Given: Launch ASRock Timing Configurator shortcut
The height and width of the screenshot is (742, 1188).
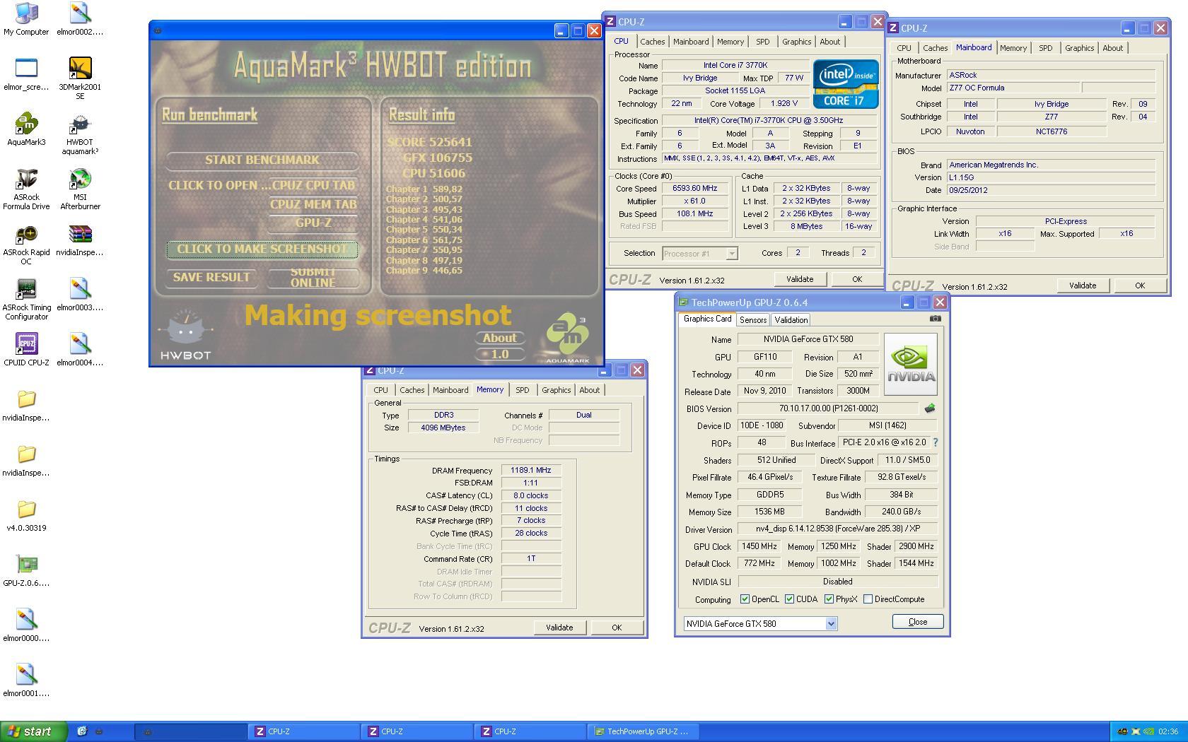Looking at the screenshot, I should (x=26, y=299).
